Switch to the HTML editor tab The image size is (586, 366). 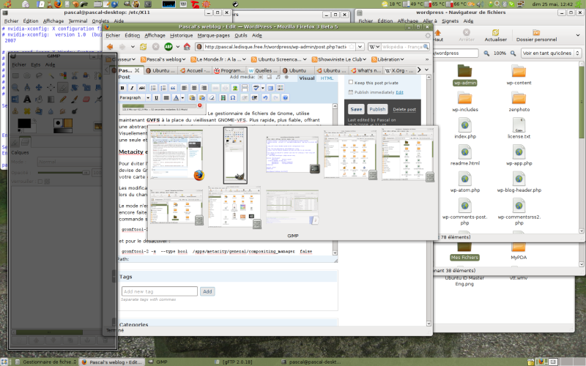(327, 78)
